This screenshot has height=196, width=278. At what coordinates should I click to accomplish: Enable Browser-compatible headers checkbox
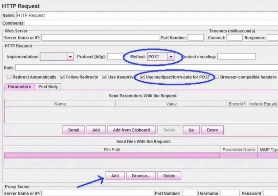tap(217, 77)
